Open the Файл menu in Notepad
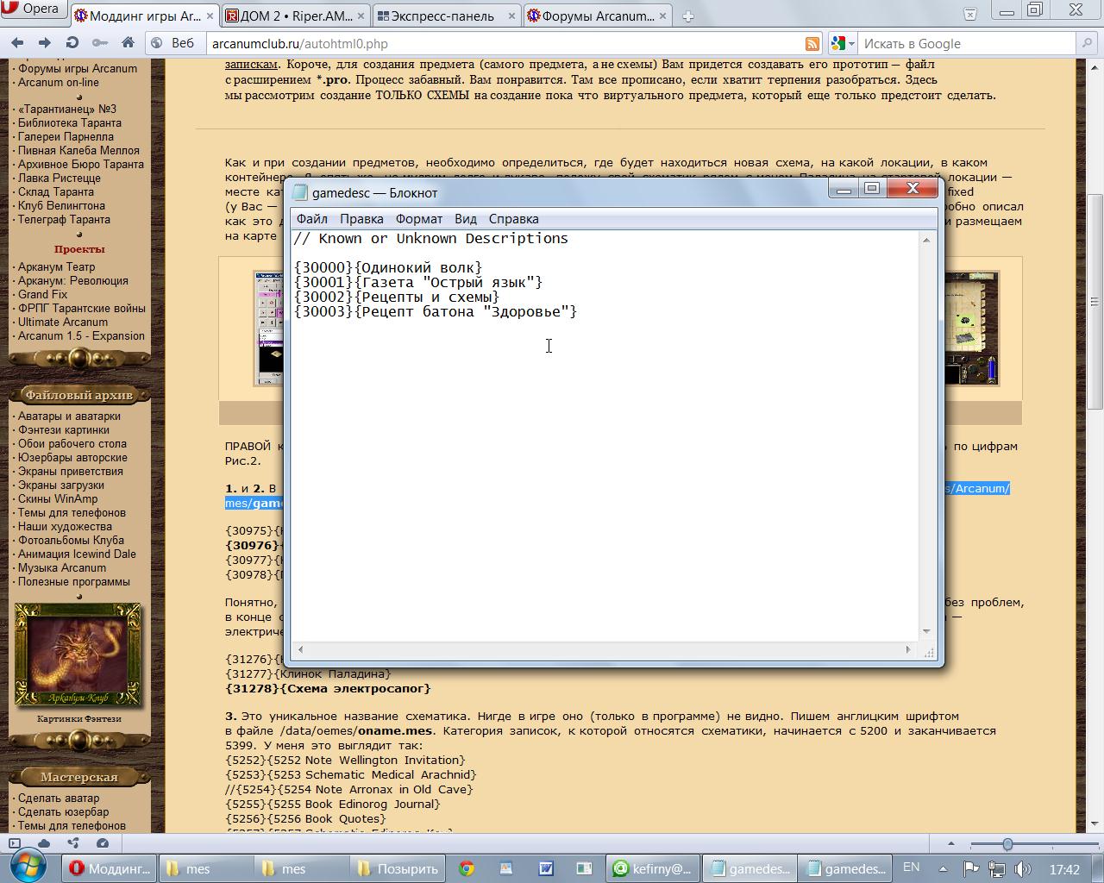 coord(311,219)
